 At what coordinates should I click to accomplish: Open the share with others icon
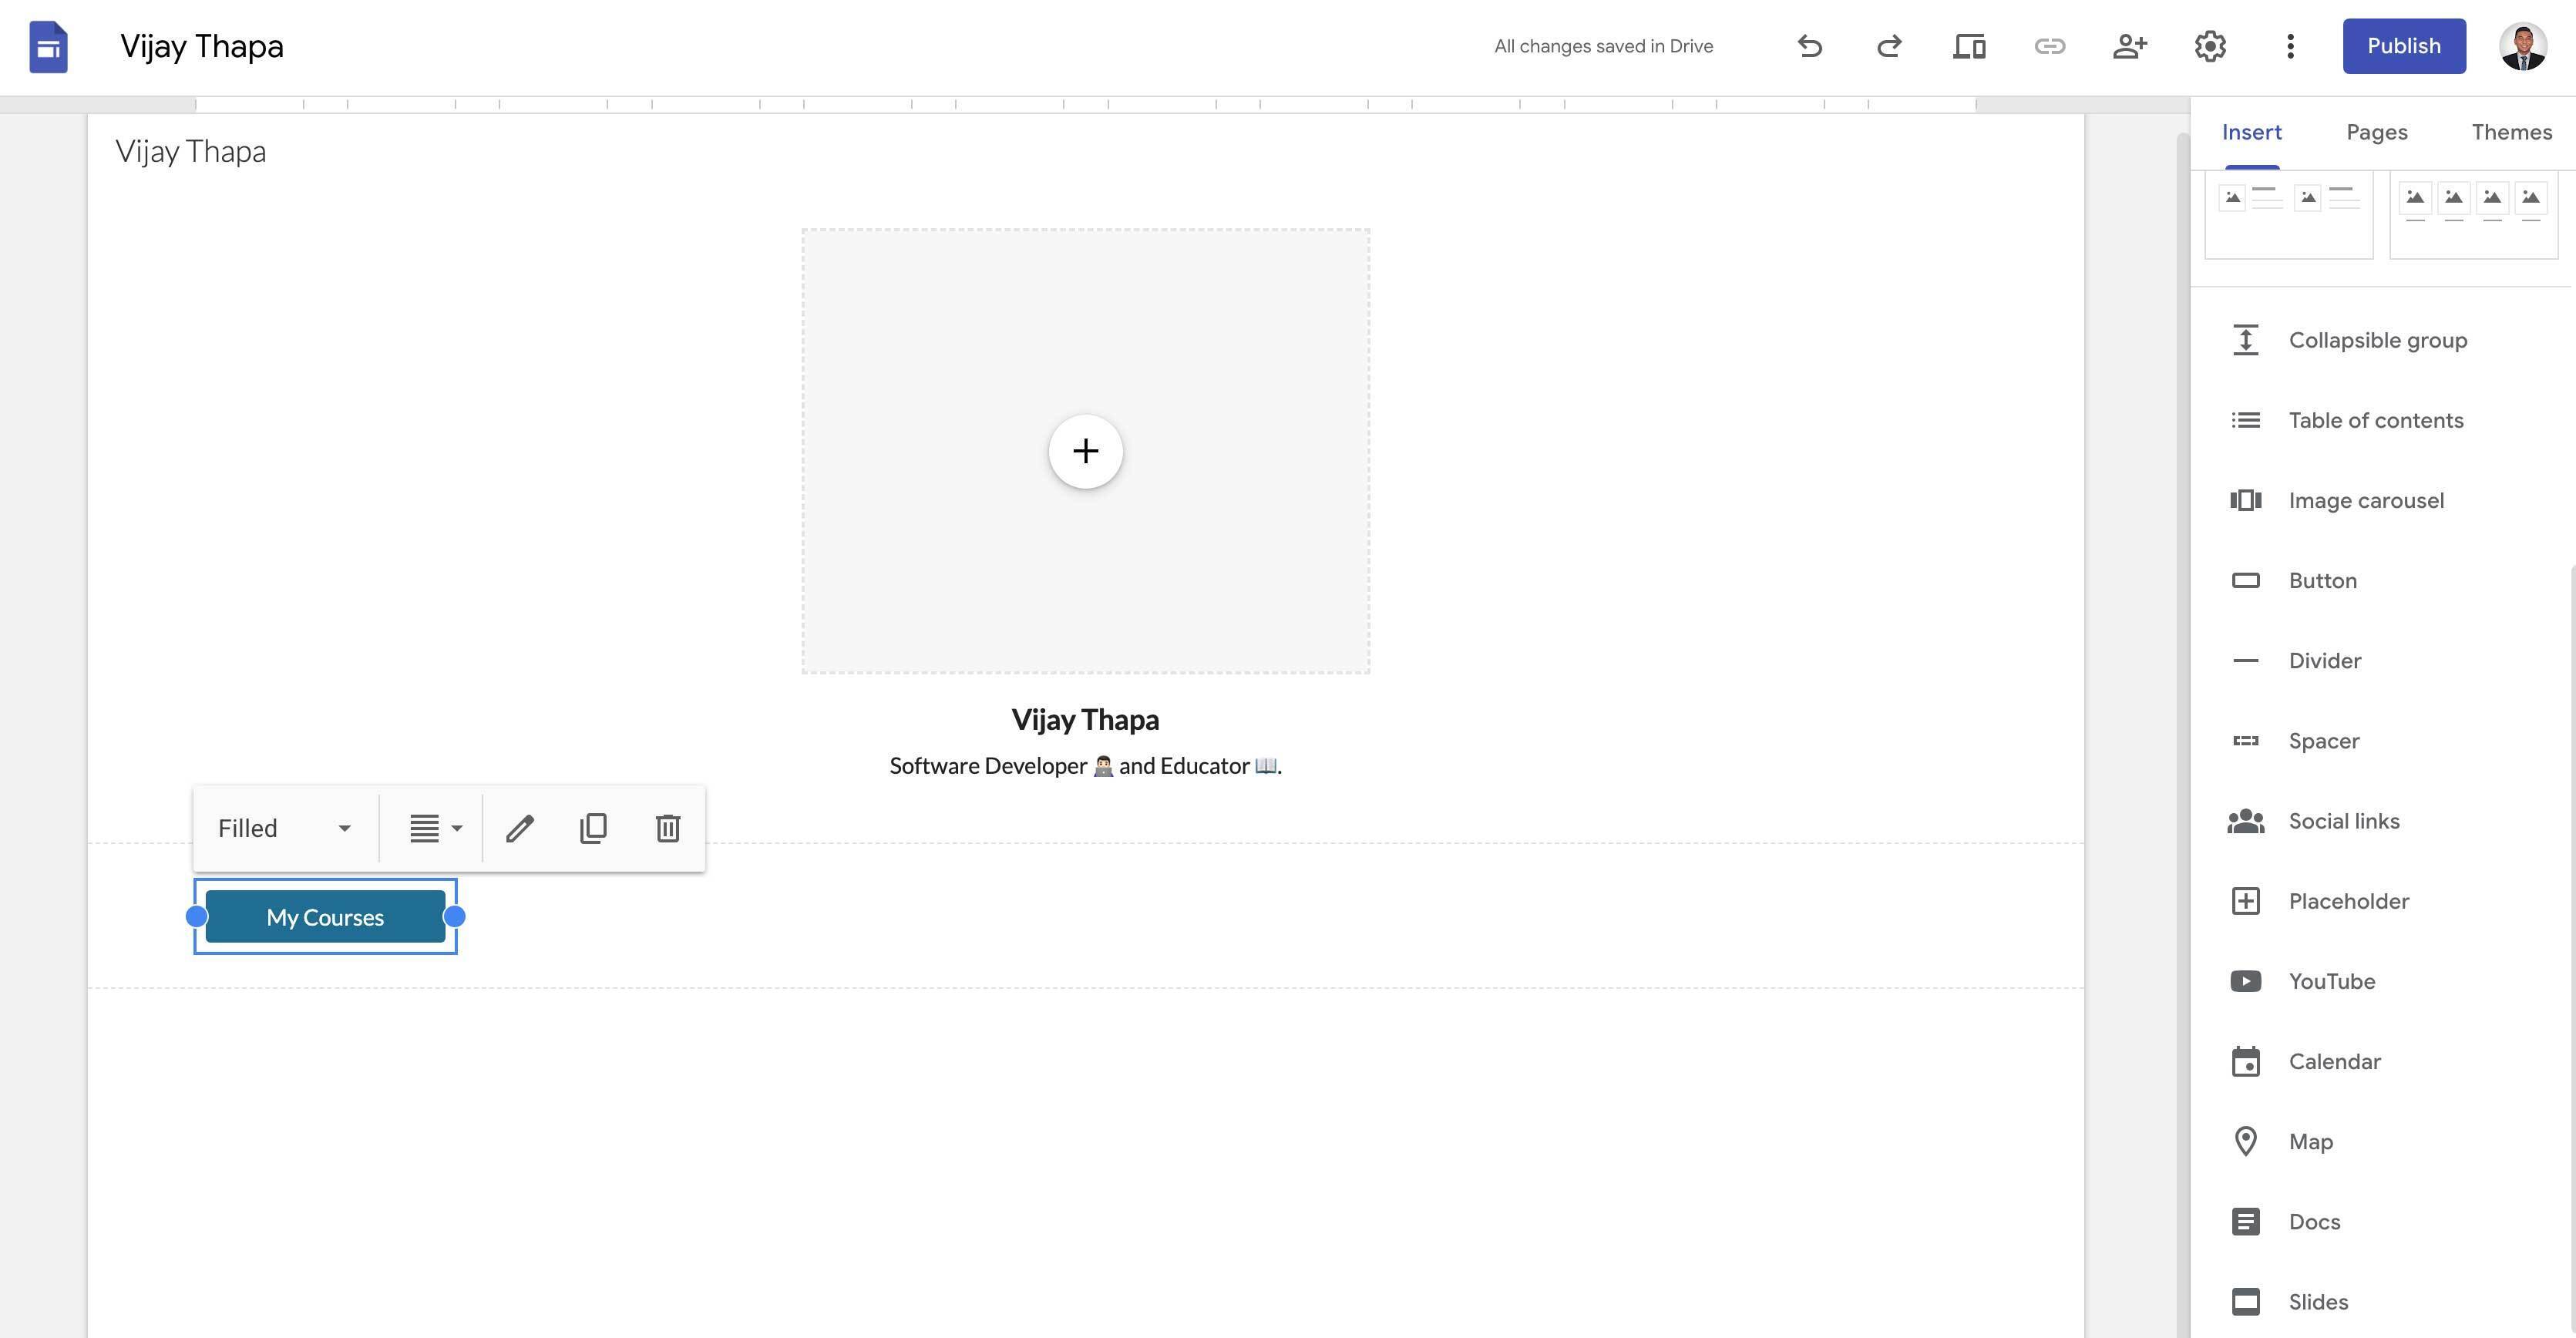(x=2129, y=46)
